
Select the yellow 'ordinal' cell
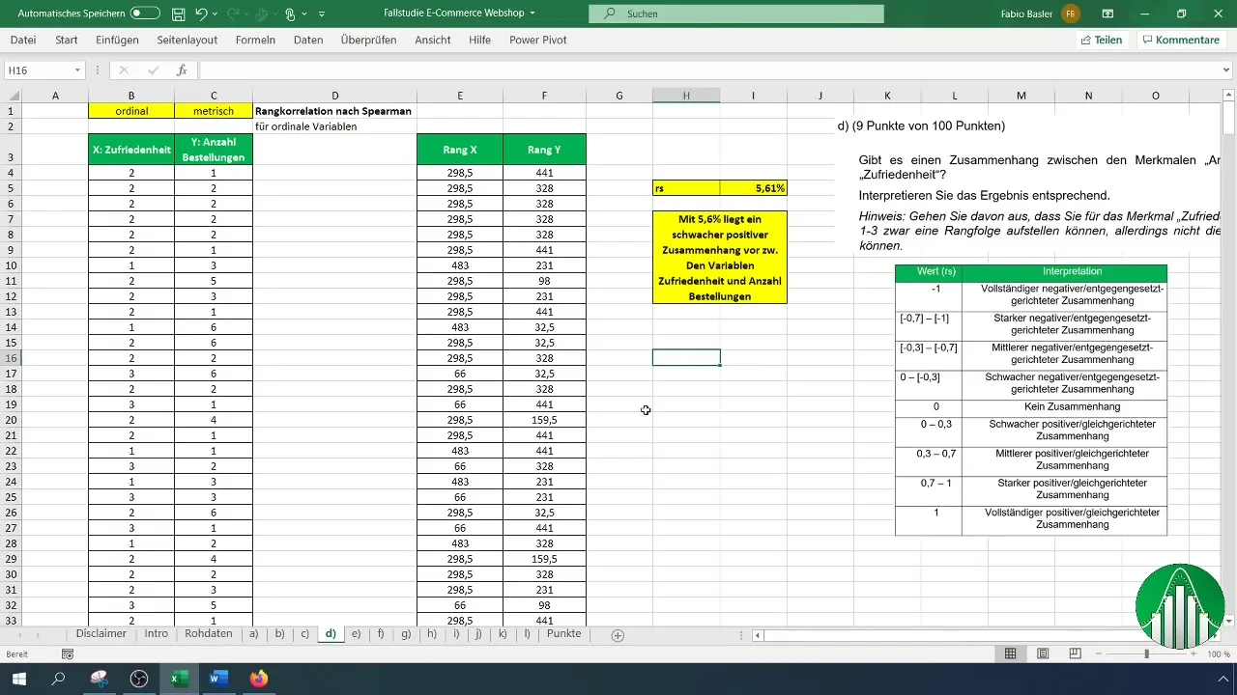[131, 111]
